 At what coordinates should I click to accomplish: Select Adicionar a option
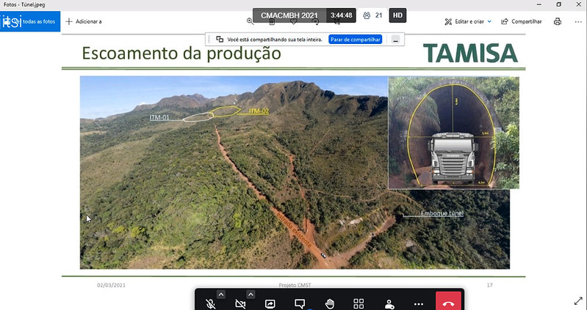84,21
